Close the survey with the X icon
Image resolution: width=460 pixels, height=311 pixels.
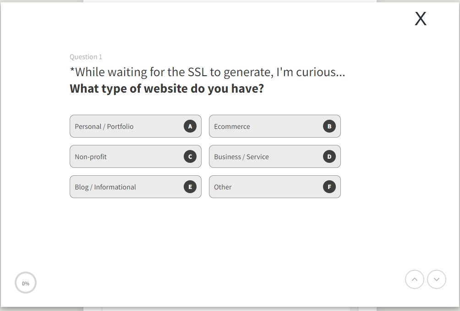tap(421, 19)
